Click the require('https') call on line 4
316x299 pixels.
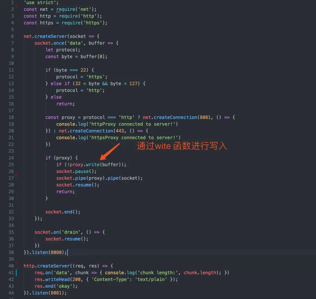[83, 23]
